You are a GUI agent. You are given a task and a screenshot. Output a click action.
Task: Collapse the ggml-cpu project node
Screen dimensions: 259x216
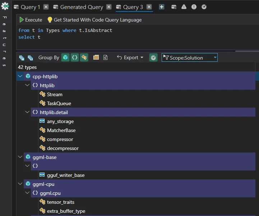click(x=20, y=184)
